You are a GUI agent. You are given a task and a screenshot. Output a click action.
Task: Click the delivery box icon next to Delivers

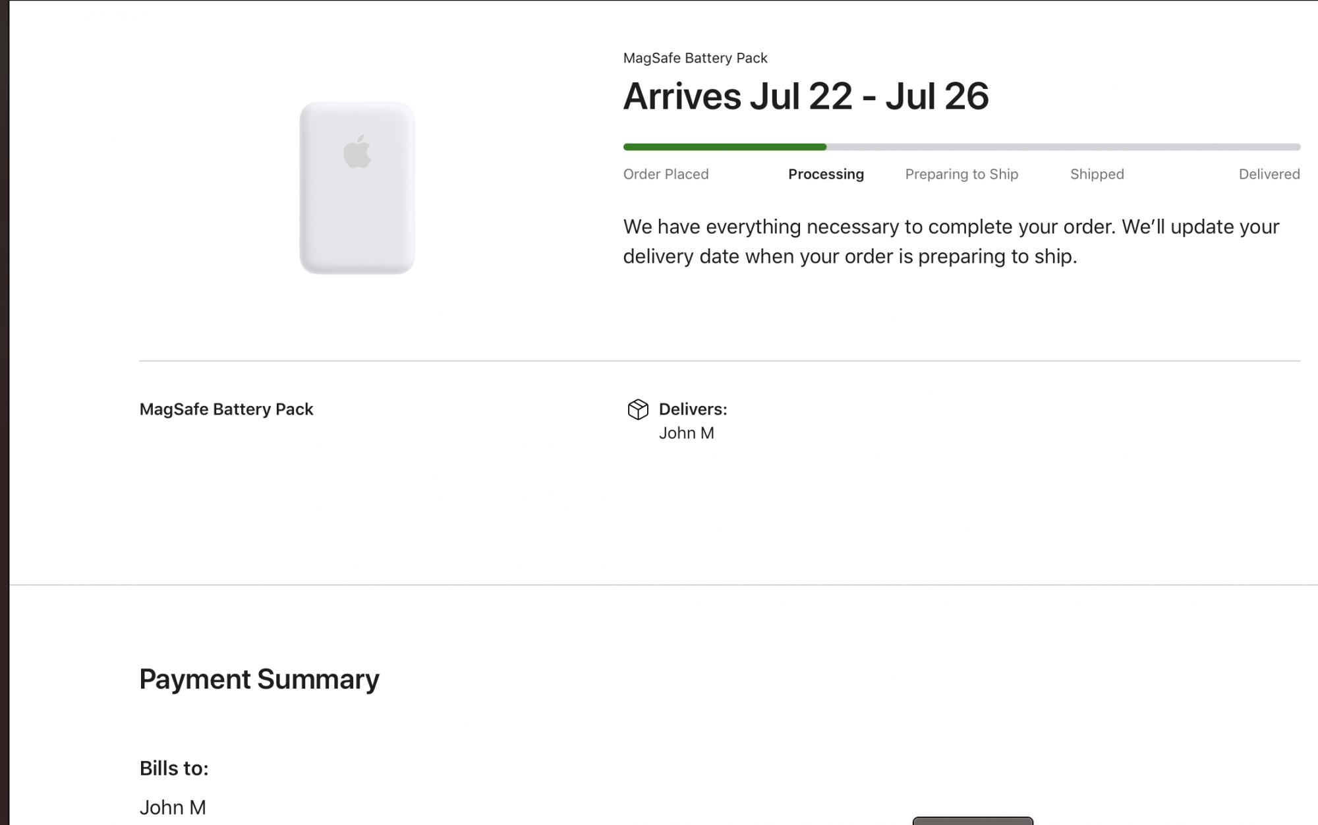[x=637, y=409]
